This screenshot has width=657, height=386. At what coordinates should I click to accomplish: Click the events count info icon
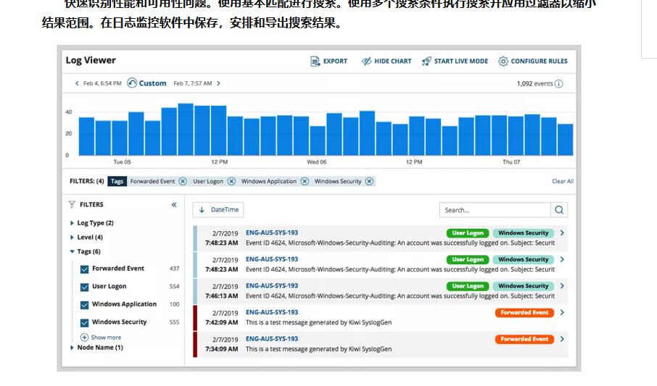point(559,84)
